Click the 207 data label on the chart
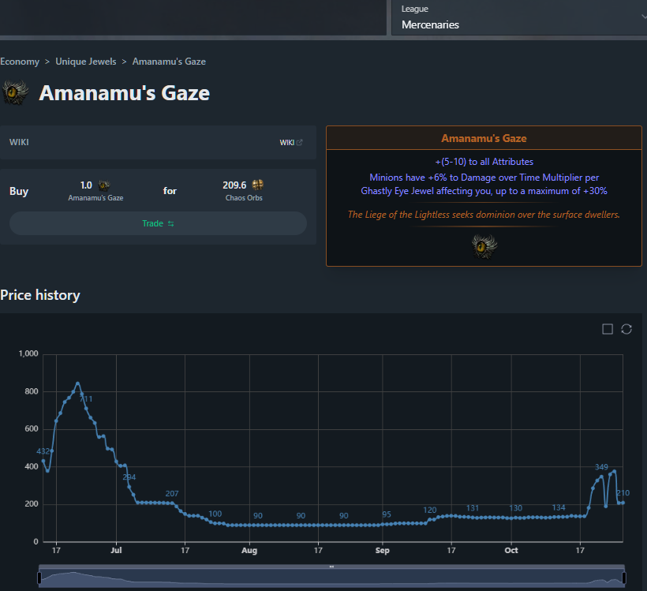 click(172, 494)
